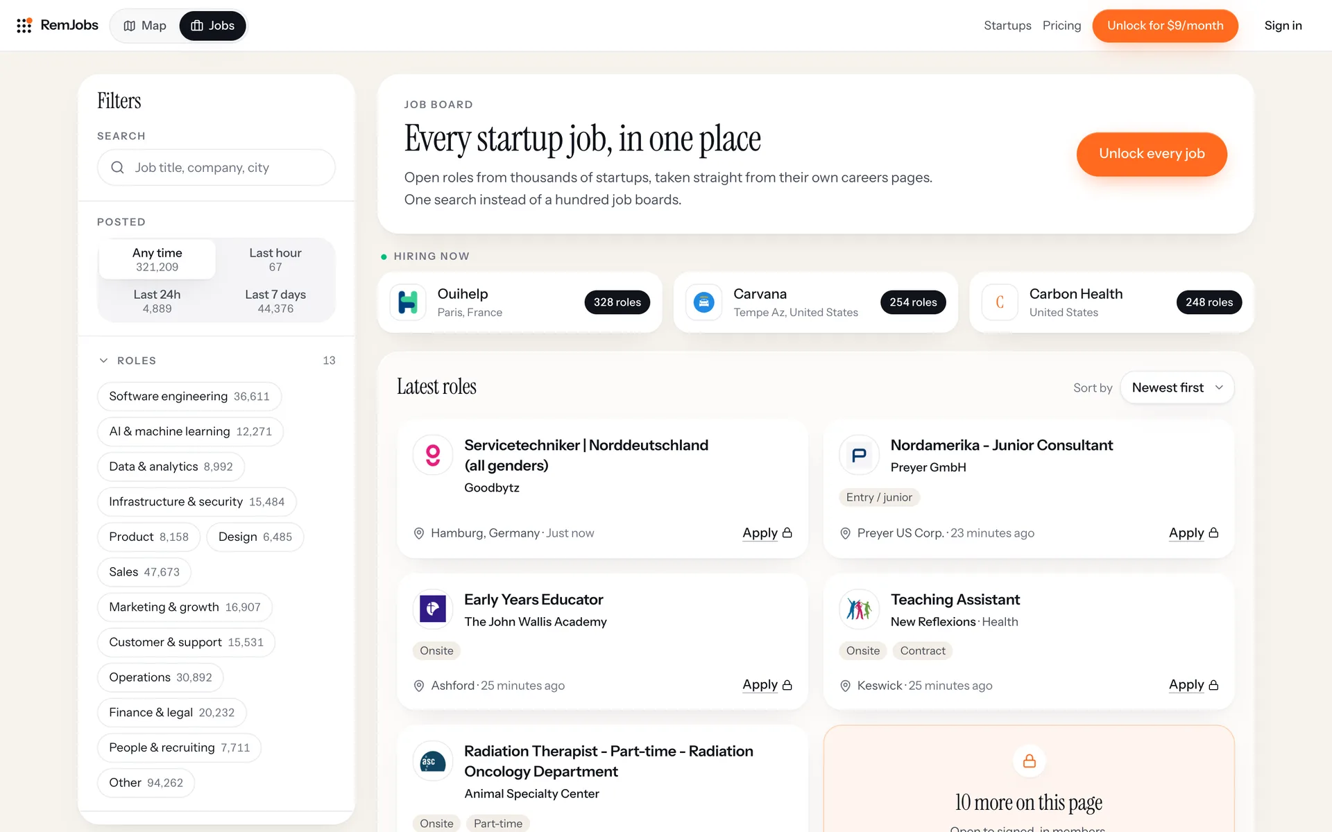Switch to the Jobs view tab
The height and width of the screenshot is (832, 1332).
point(213,26)
